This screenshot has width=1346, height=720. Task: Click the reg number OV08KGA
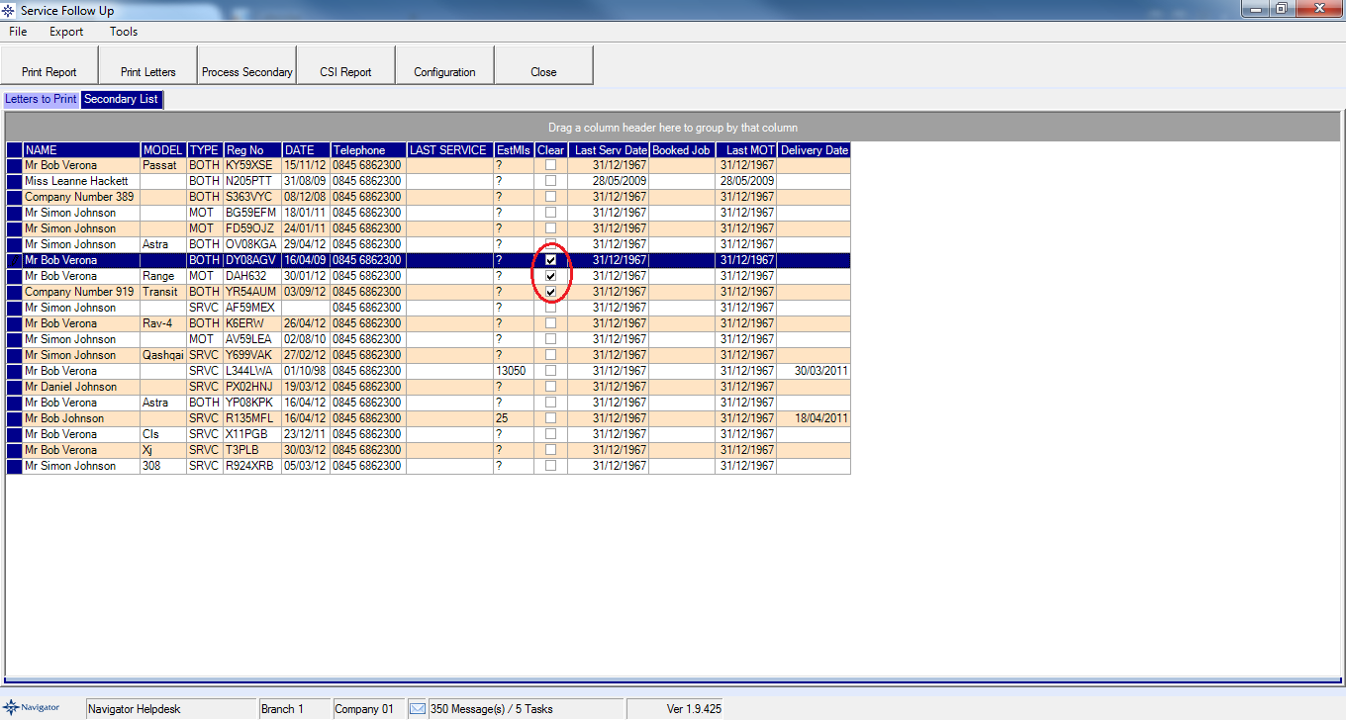pyautogui.click(x=252, y=244)
